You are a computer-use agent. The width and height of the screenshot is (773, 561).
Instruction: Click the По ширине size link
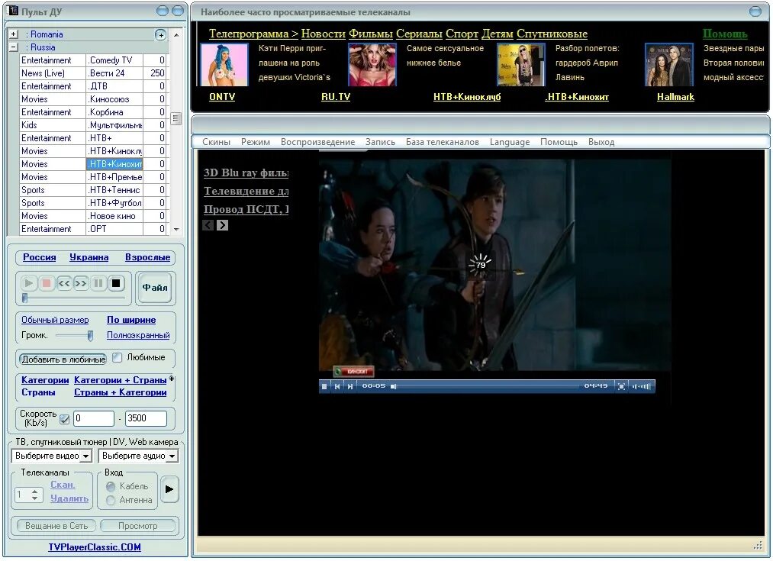point(131,320)
